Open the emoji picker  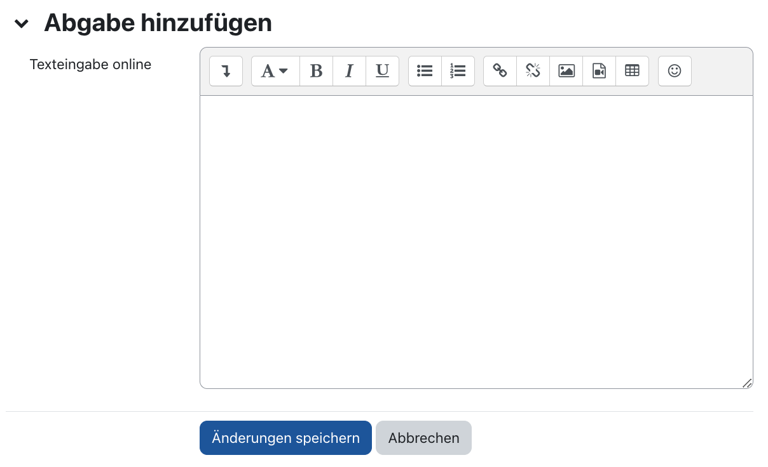coord(675,71)
